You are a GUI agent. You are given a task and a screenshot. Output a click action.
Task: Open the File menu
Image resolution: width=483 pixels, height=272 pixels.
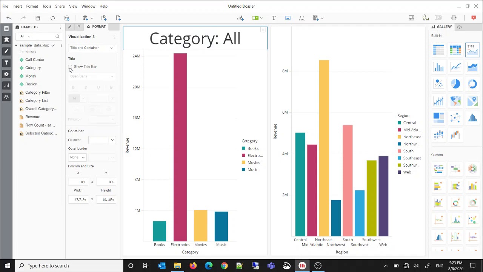tap(5, 6)
